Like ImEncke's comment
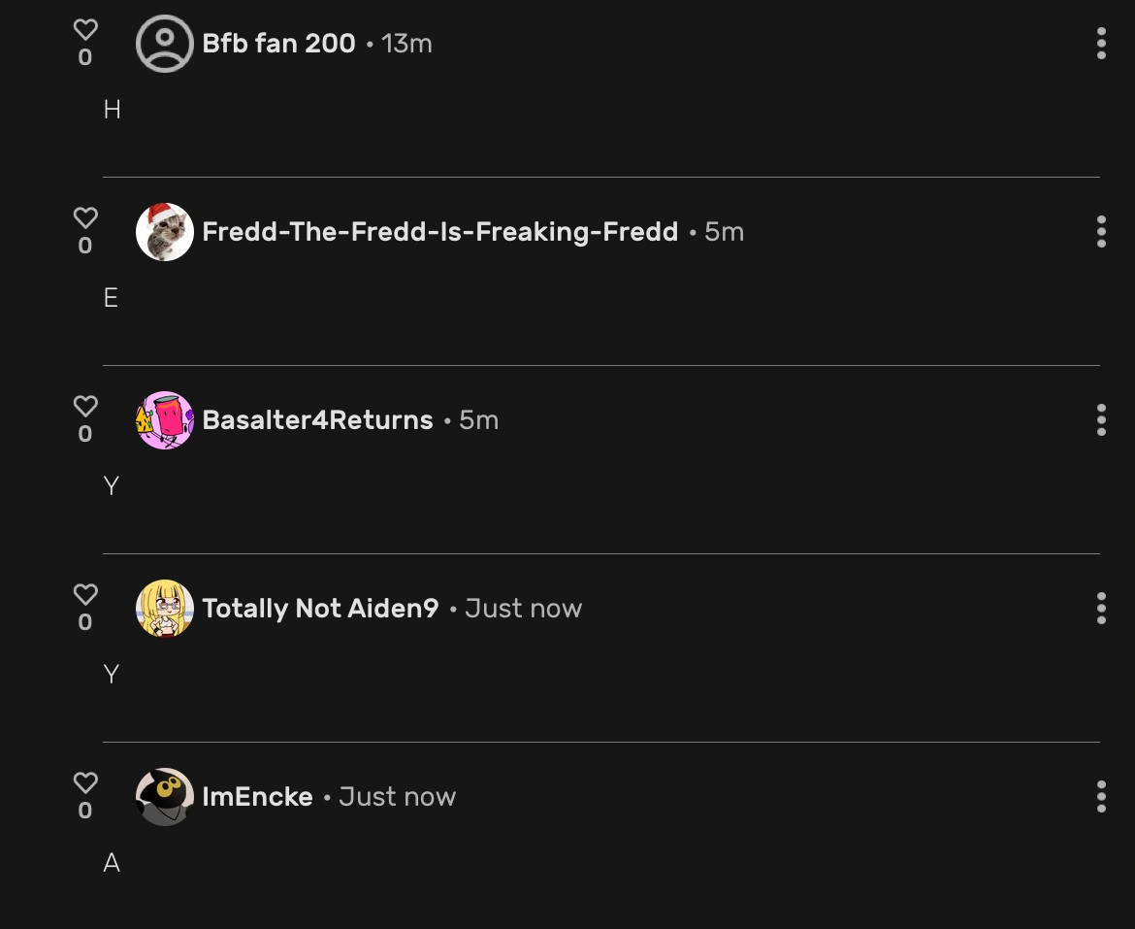This screenshot has height=929, width=1135. pyautogui.click(x=85, y=782)
